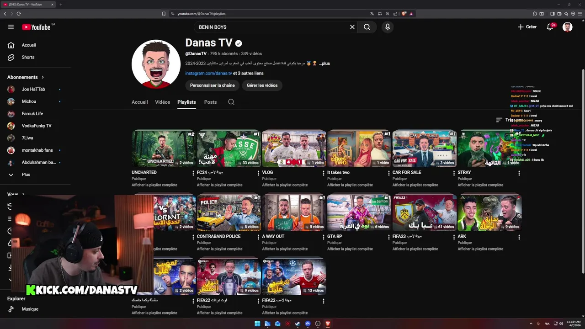Open options menu for VLOG playlist

(x=324, y=173)
